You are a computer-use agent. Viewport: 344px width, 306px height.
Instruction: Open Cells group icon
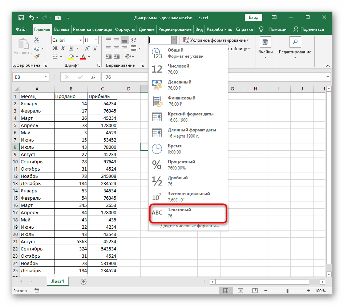click(x=265, y=42)
